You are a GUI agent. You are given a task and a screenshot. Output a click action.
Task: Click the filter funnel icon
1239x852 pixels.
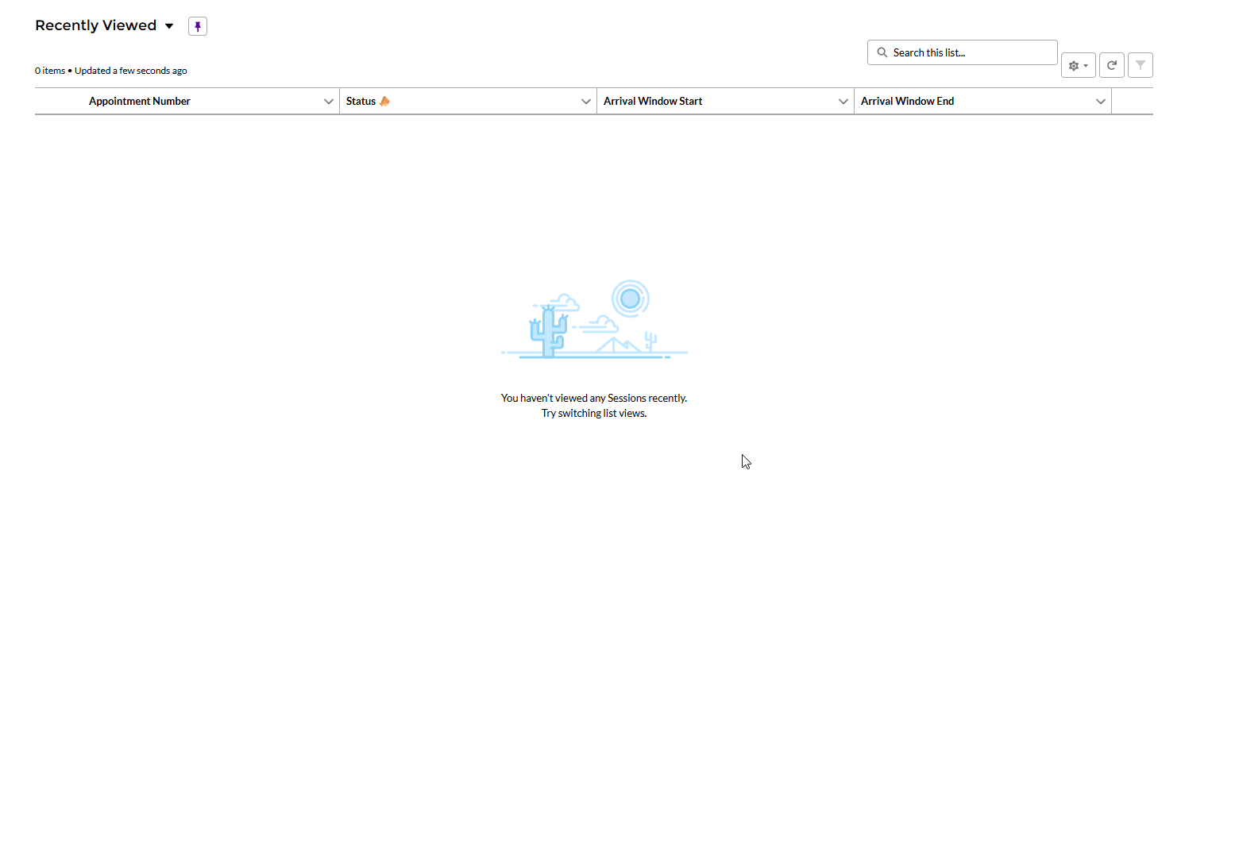coord(1140,65)
